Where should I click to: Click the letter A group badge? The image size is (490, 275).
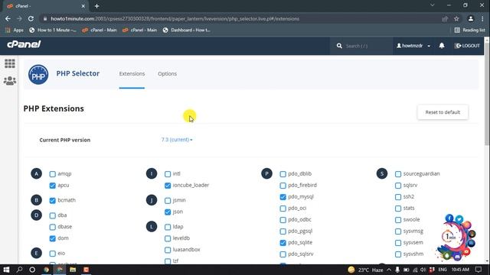[36, 173]
